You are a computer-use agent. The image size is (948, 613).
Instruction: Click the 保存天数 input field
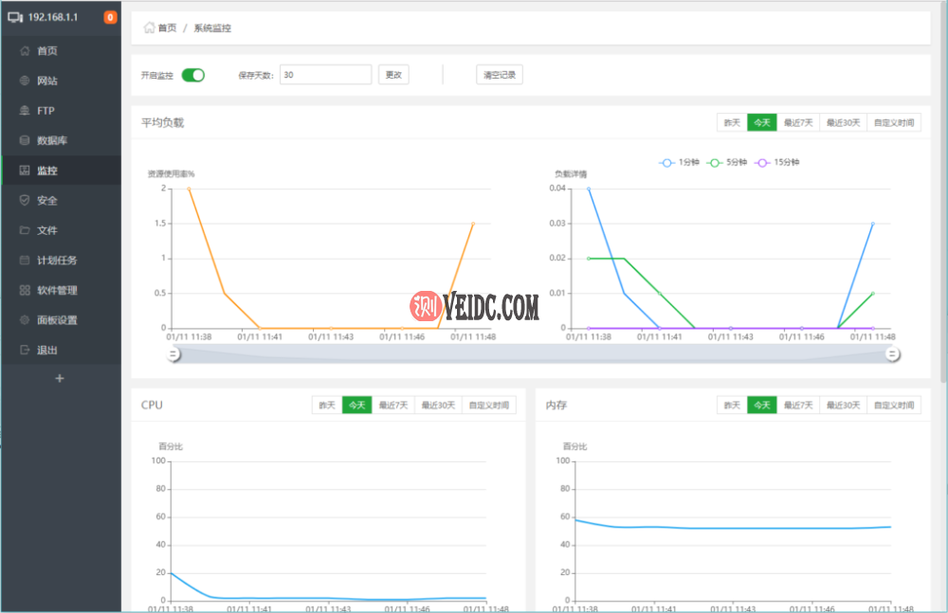point(325,75)
